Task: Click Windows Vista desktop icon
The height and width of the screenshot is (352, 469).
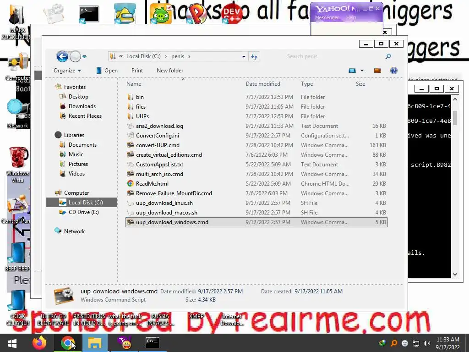Action: click(18, 165)
